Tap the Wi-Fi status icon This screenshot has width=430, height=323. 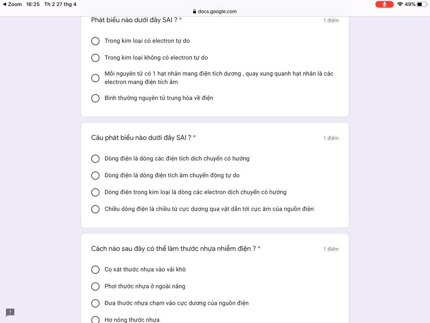[x=400, y=4]
